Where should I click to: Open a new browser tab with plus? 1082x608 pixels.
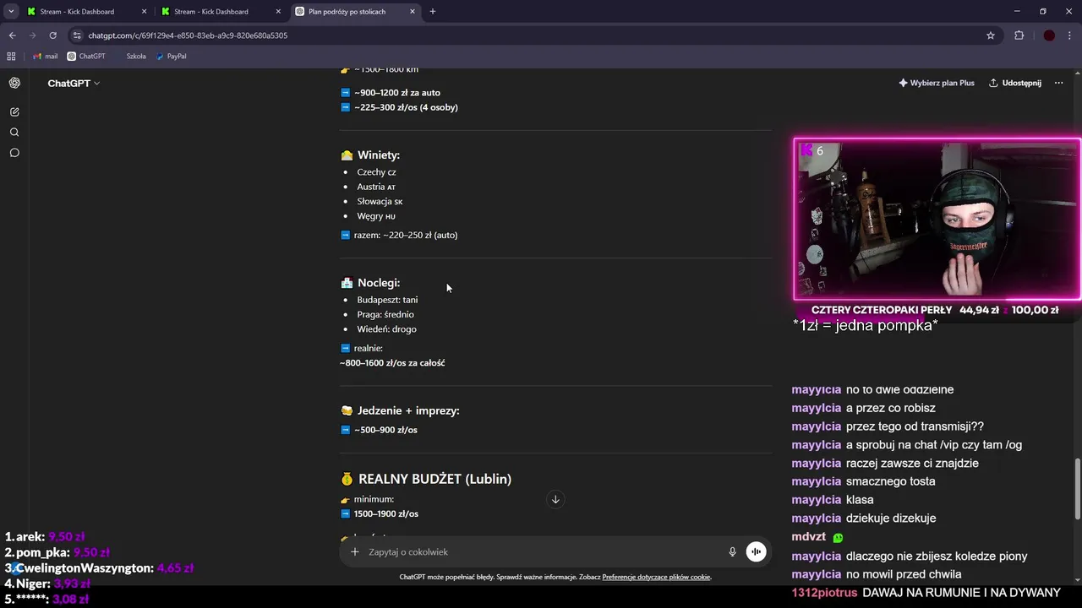[x=433, y=12]
